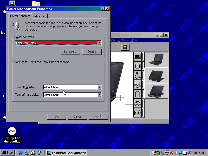The width and height of the screenshot is (208, 156).
Task: Click ThinkPad Configuration taskbar button
Action: 67,153
